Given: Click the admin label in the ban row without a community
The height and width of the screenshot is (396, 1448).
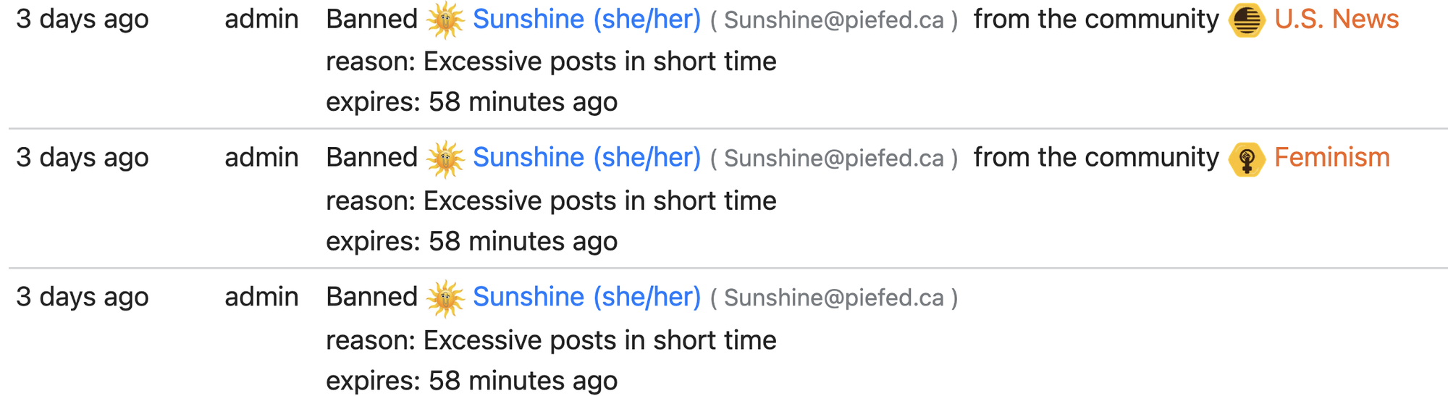Looking at the screenshot, I should click(261, 298).
